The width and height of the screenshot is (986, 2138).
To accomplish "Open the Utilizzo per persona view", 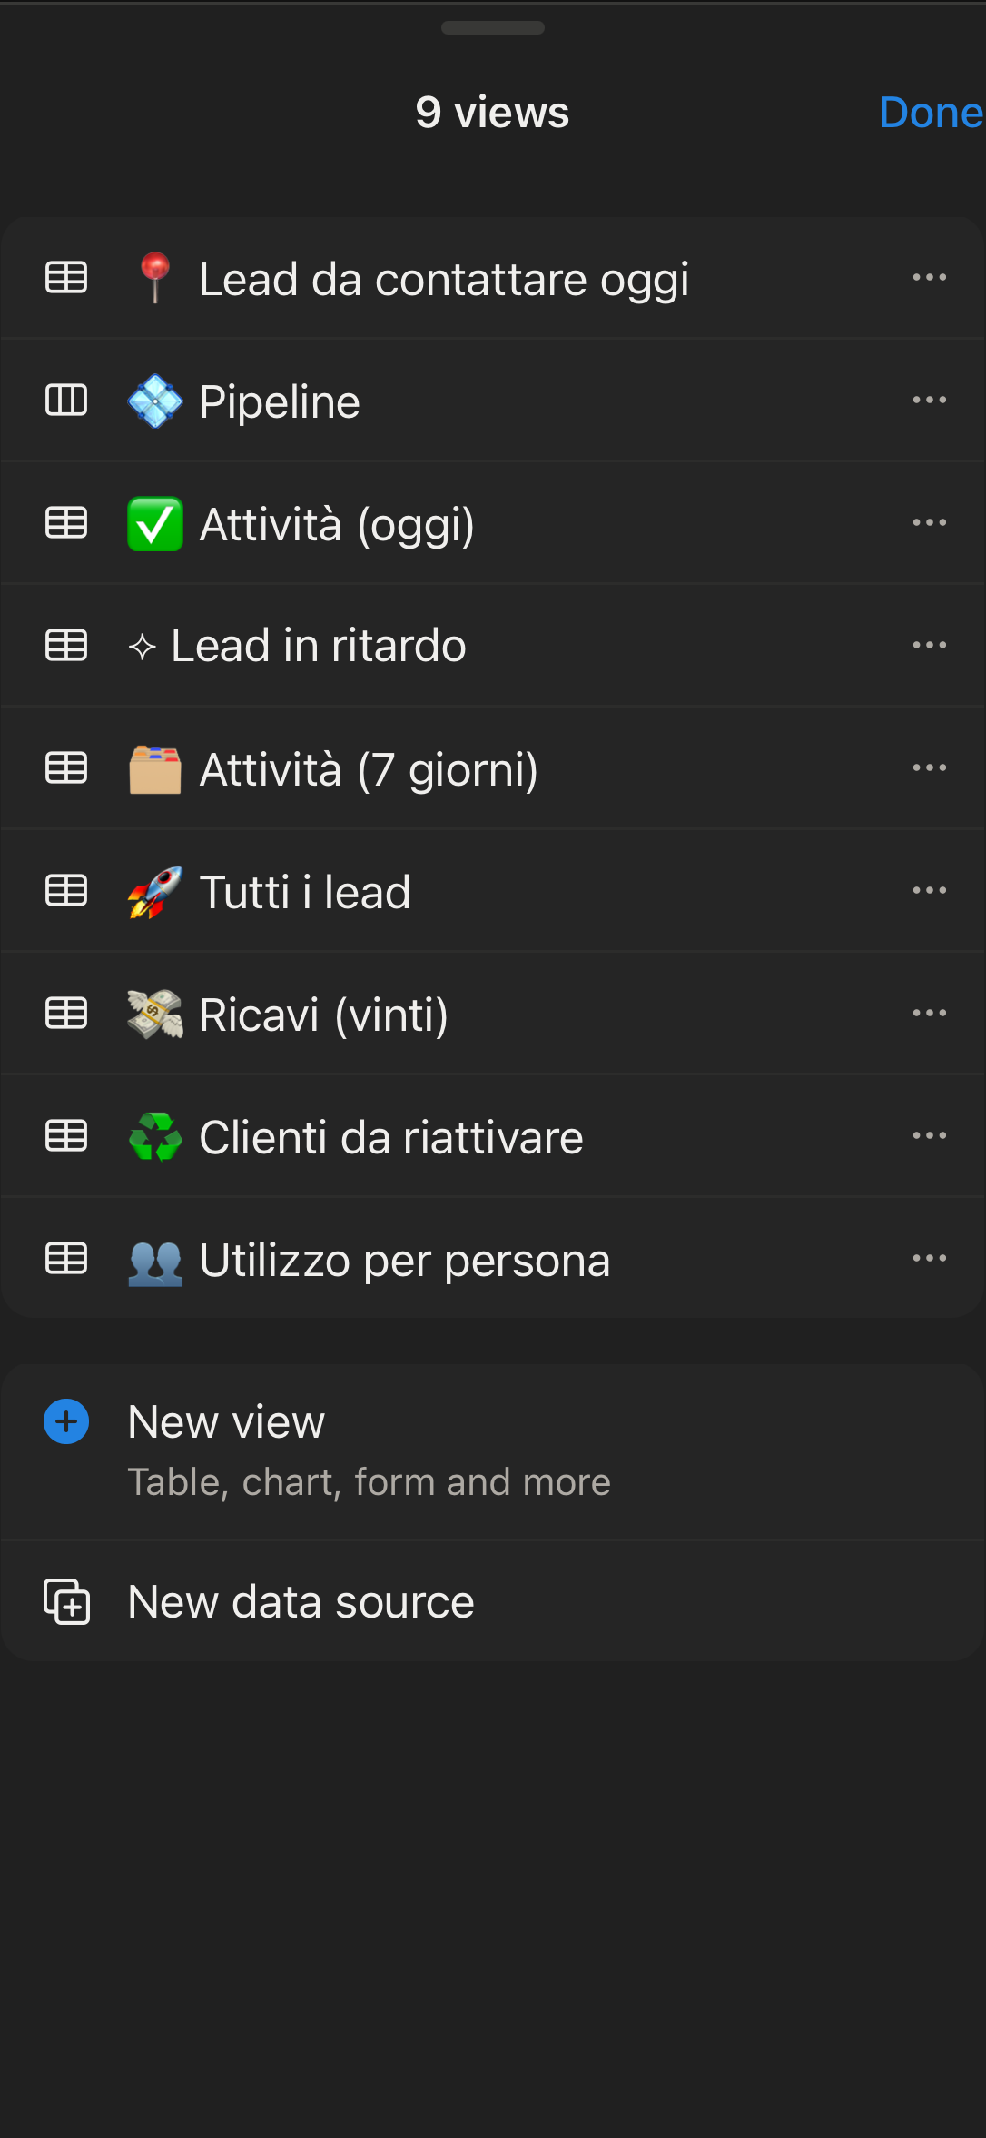I will coord(404,1261).
